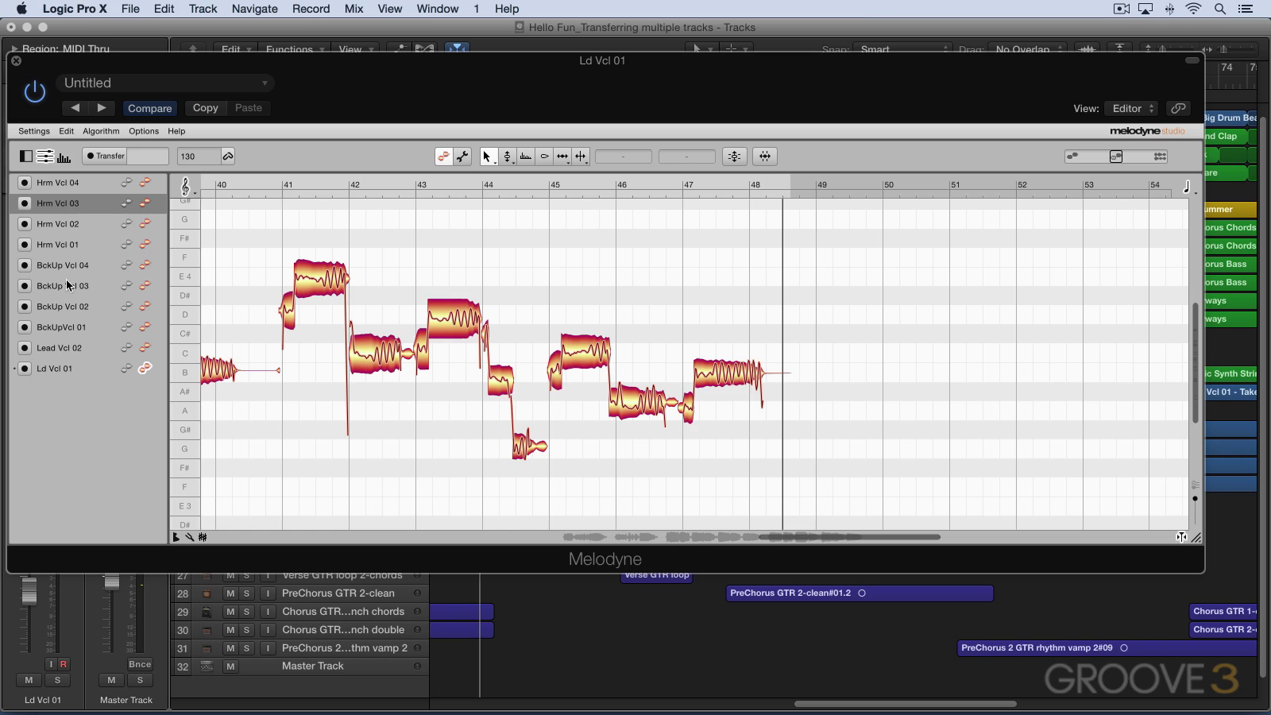The width and height of the screenshot is (1271, 715).
Task: Open the mixer view icon in Melodyne
Action: (x=45, y=157)
